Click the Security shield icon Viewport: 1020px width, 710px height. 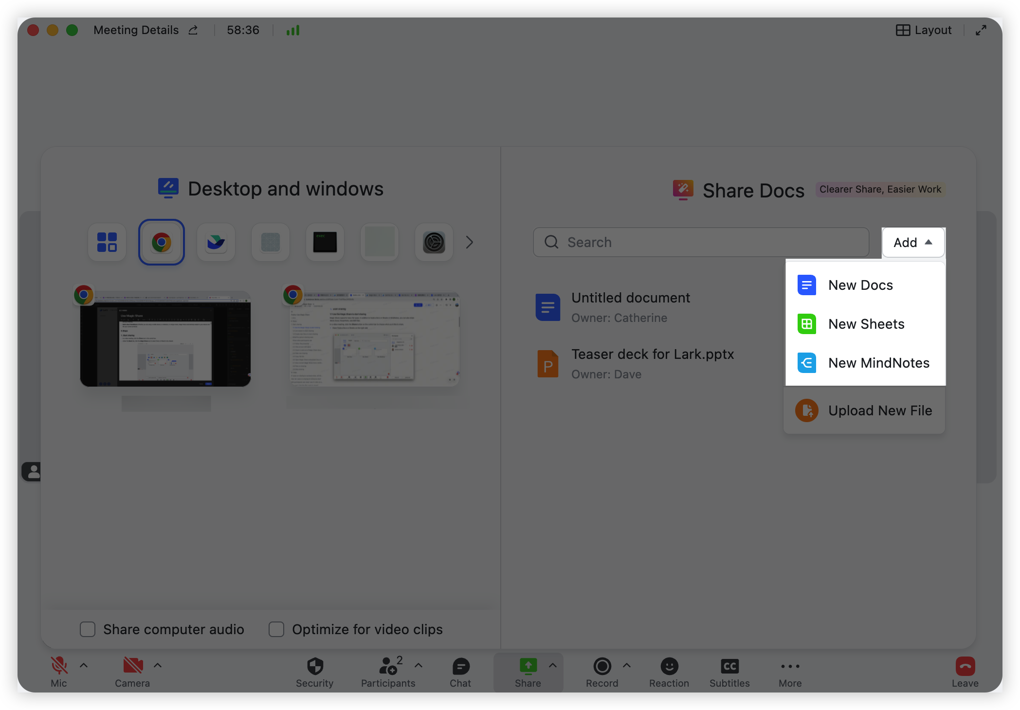315,666
